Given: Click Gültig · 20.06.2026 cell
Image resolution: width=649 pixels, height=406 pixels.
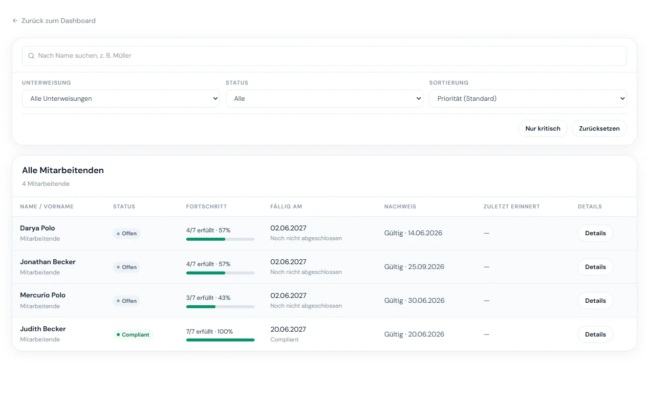Looking at the screenshot, I should [414, 335].
